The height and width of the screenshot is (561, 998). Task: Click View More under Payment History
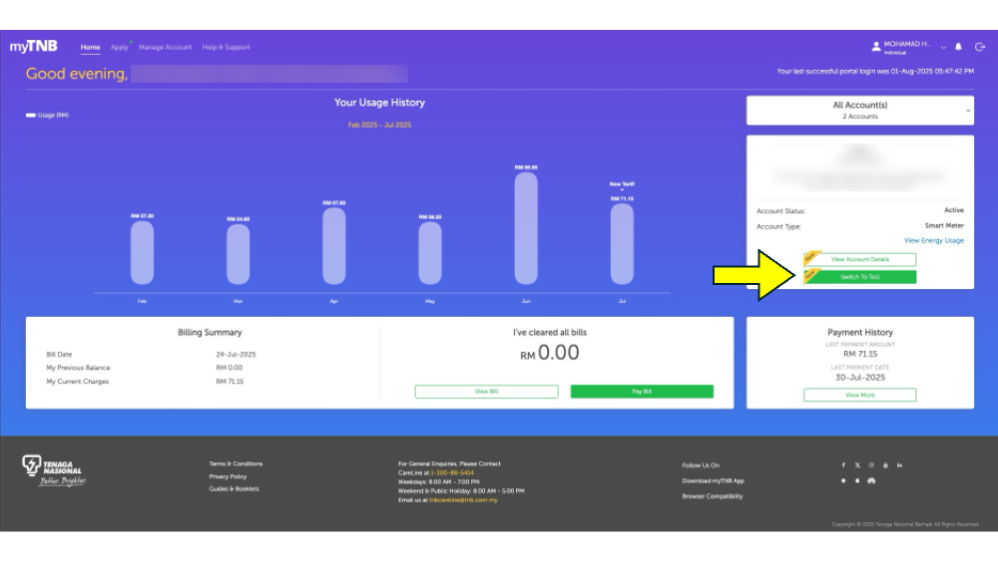(x=859, y=395)
